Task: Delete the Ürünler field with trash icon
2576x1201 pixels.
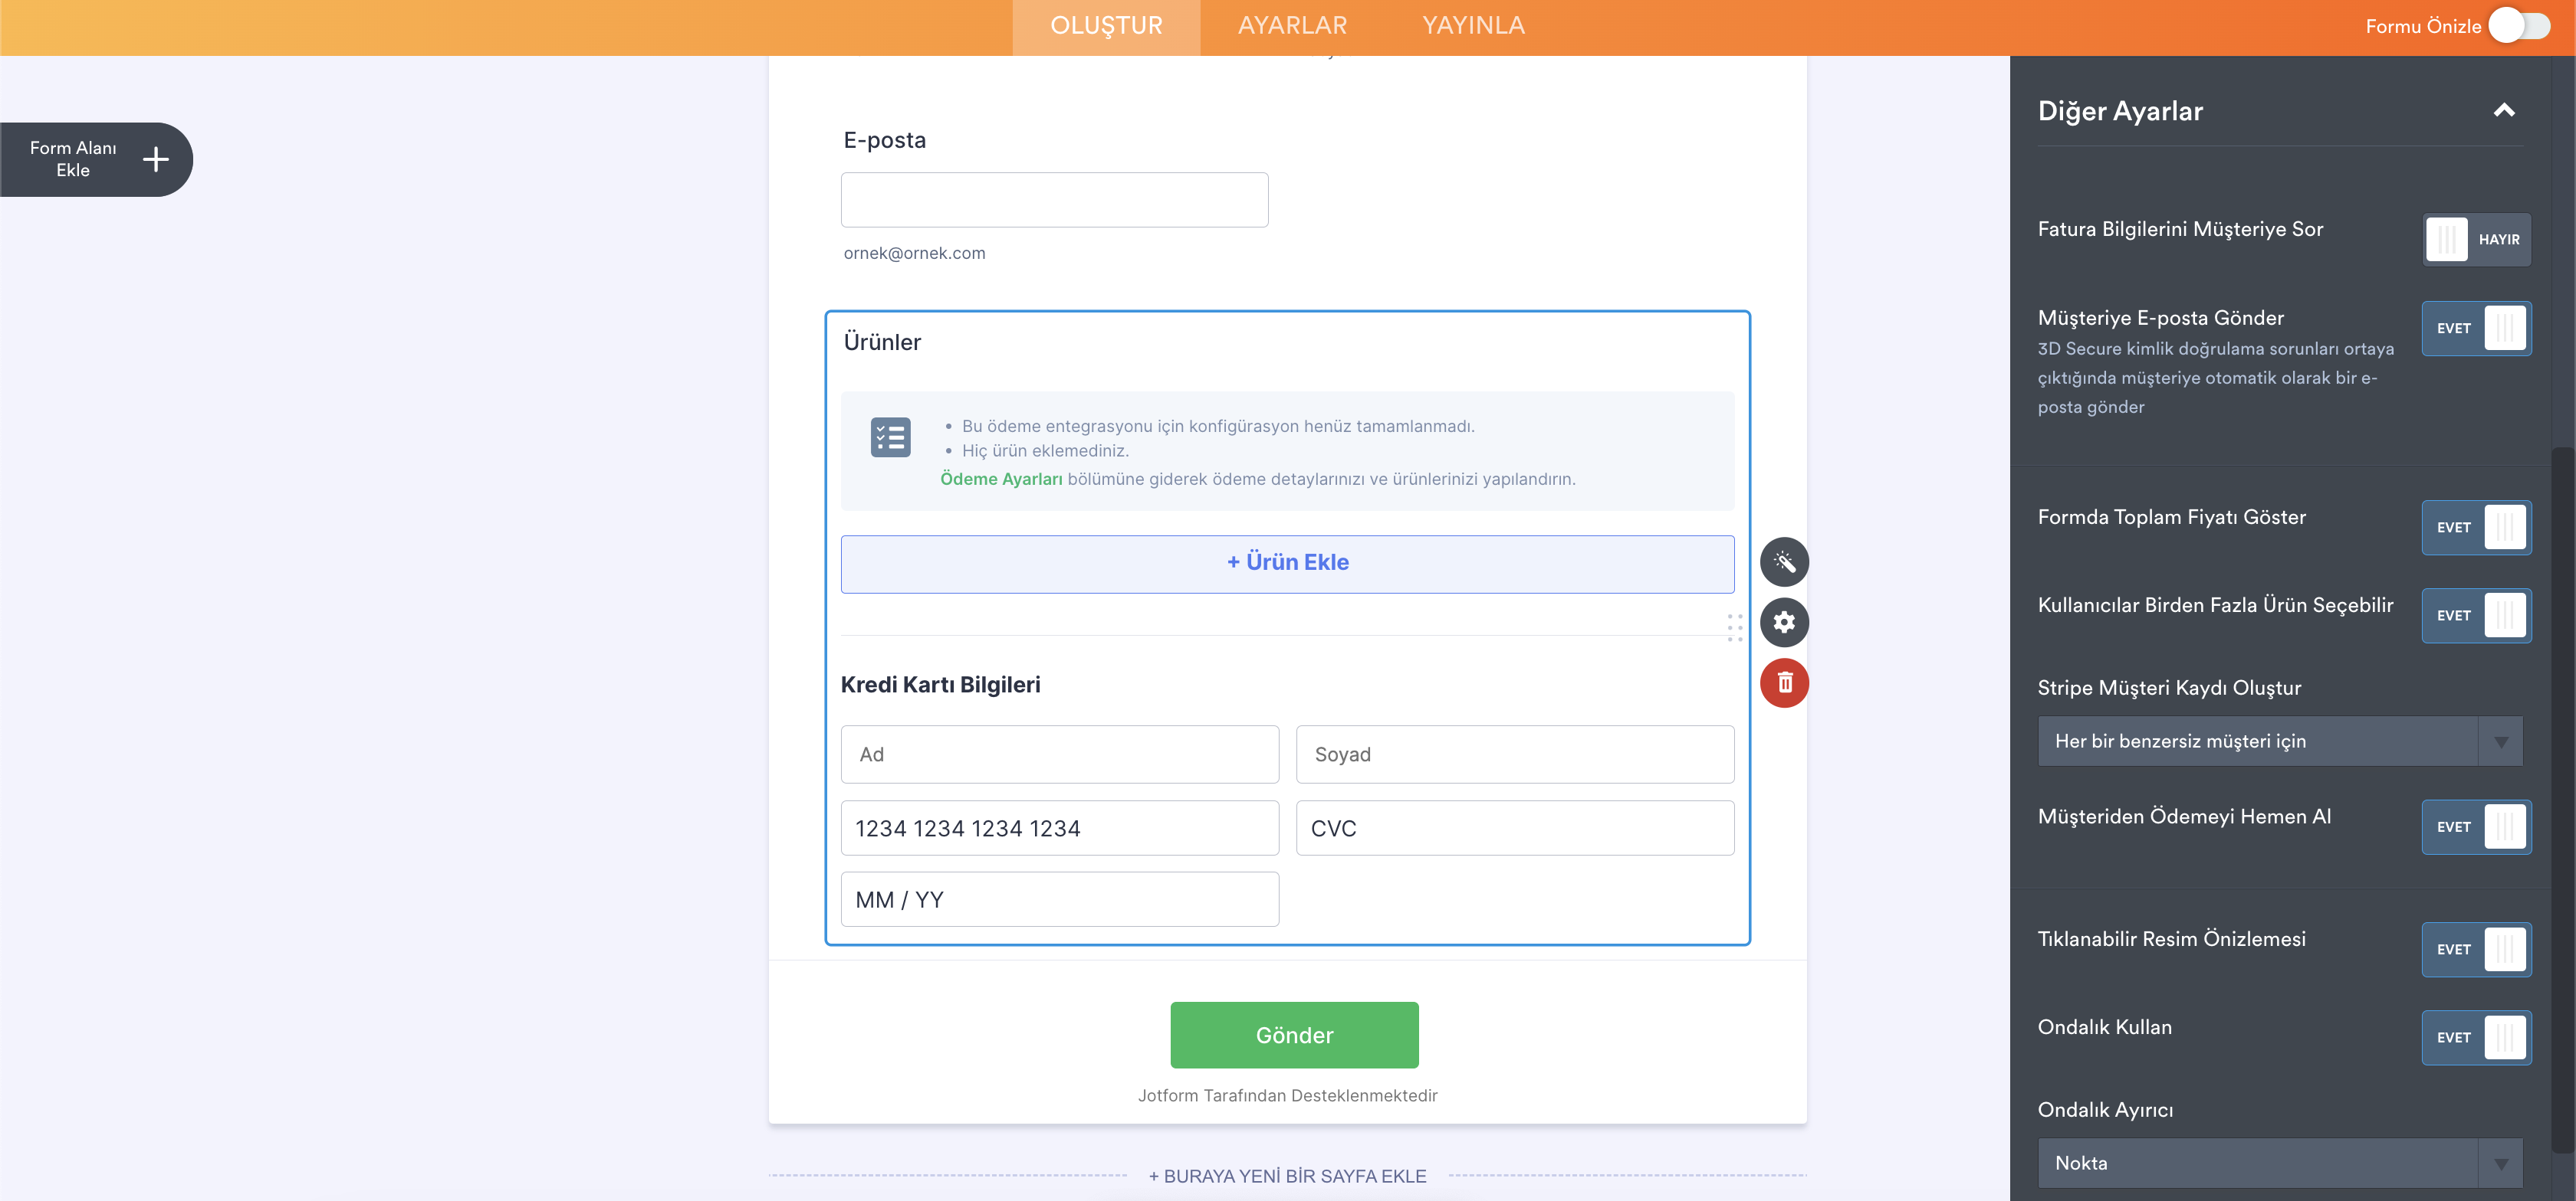Action: (1784, 683)
